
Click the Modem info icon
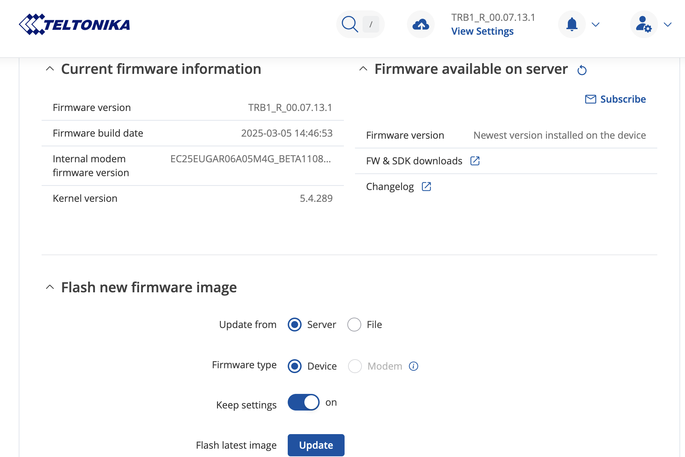(414, 366)
